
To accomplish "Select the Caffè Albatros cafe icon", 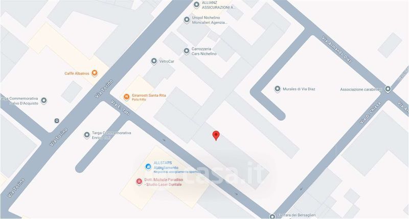I will pos(95,73).
